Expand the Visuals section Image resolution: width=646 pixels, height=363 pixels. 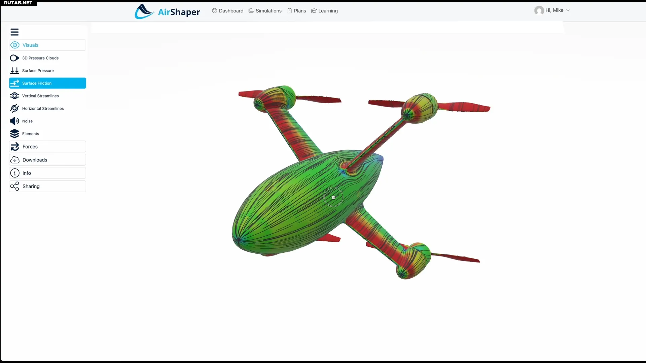(47, 45)
